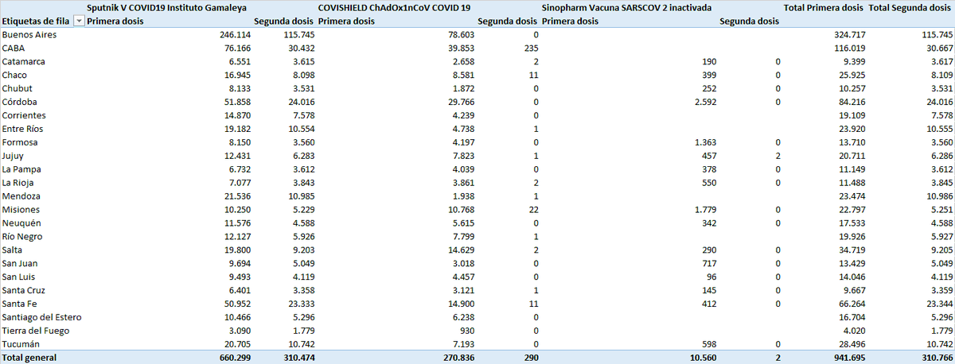Viewport: 955px width, 364px height.
Task: Select Total general Sputnik first dose 660.299
Action: point(235,358)
